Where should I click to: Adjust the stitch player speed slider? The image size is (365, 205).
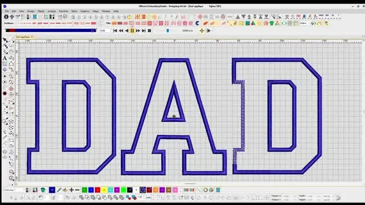point(168,30)
